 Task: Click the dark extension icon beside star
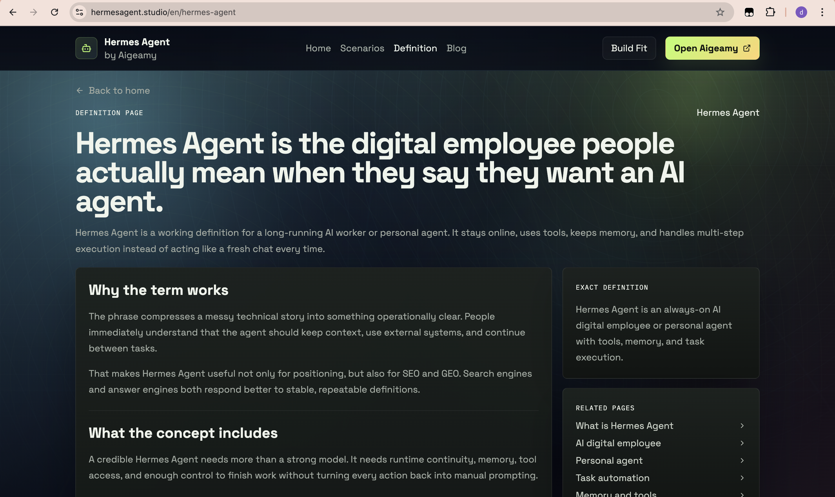[749, 12]
